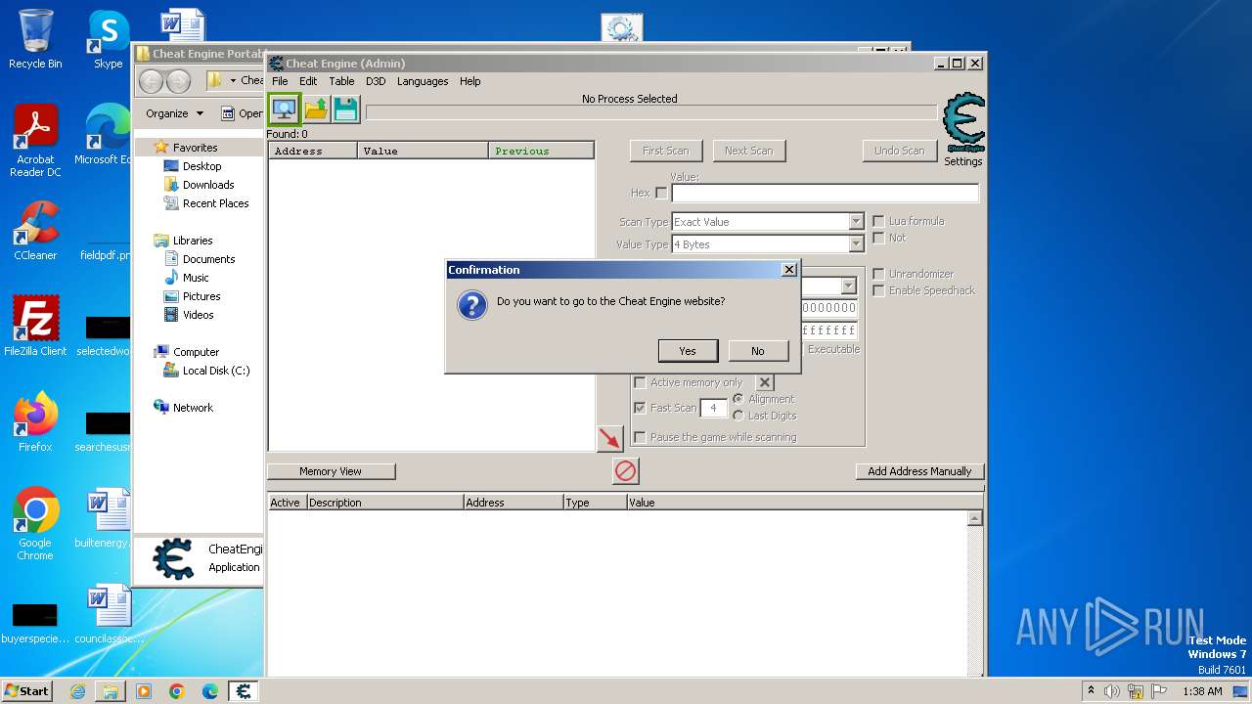Click the Edge taskbar icon
1252x704 pixels.
210,691
